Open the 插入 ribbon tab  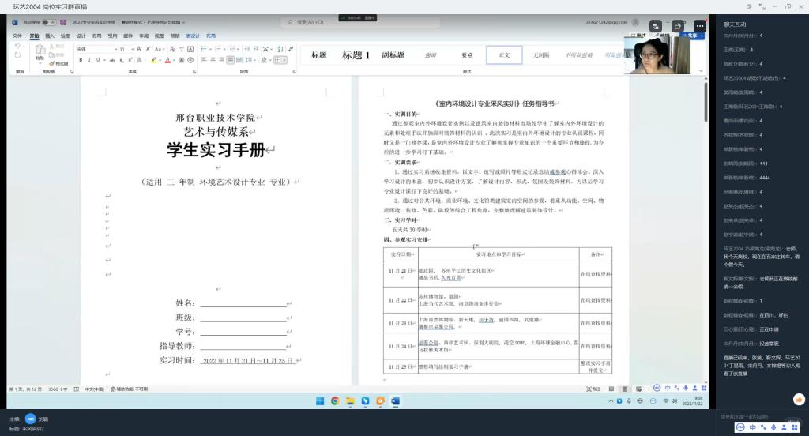pos(50,36)
